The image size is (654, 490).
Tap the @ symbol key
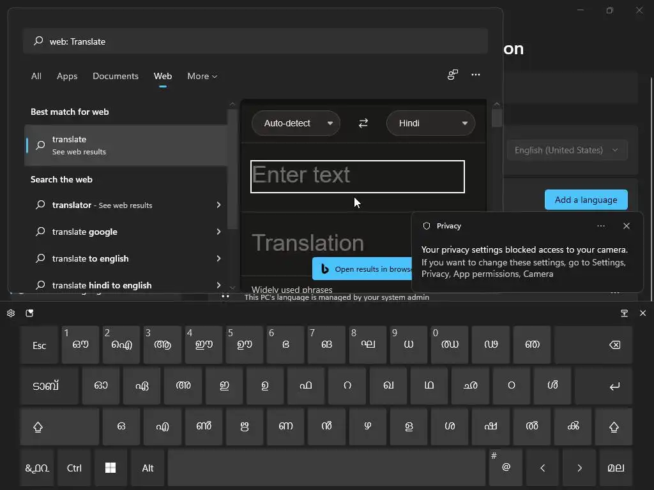pyautogui.click(x=506, y=468)
